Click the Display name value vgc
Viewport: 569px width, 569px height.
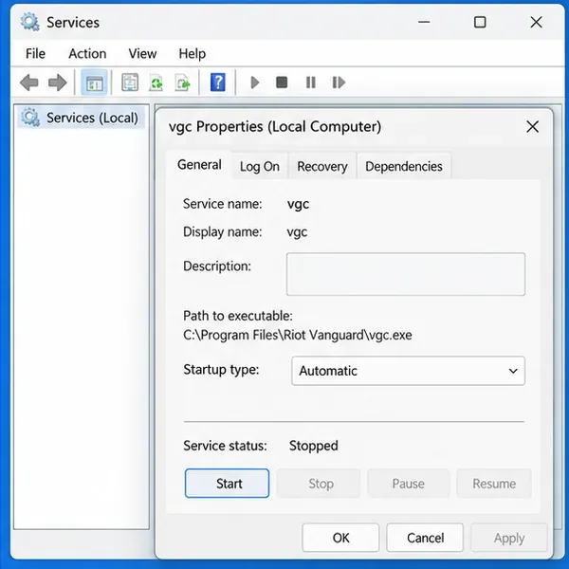[x=297, y=232]
